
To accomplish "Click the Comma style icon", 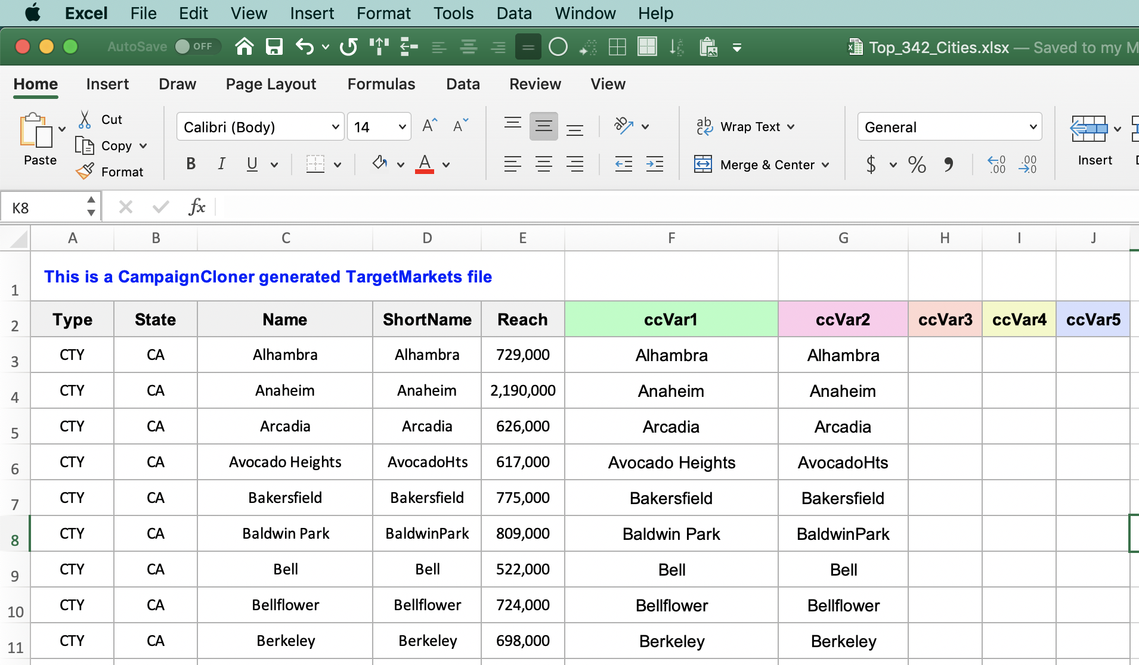I will click(x=949, y=164).
